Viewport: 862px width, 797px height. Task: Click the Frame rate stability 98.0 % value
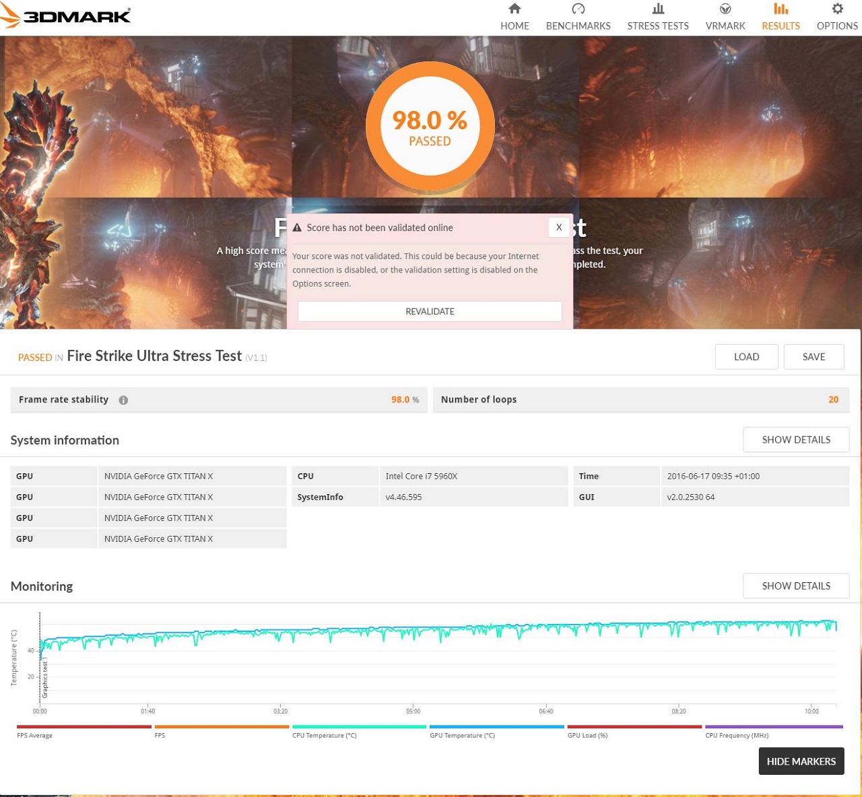point(405,399)
